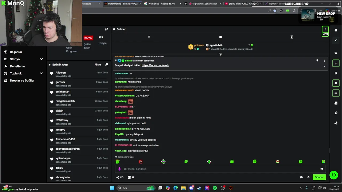Click chat settings gear next to Gönder

[x=308, y=177]
